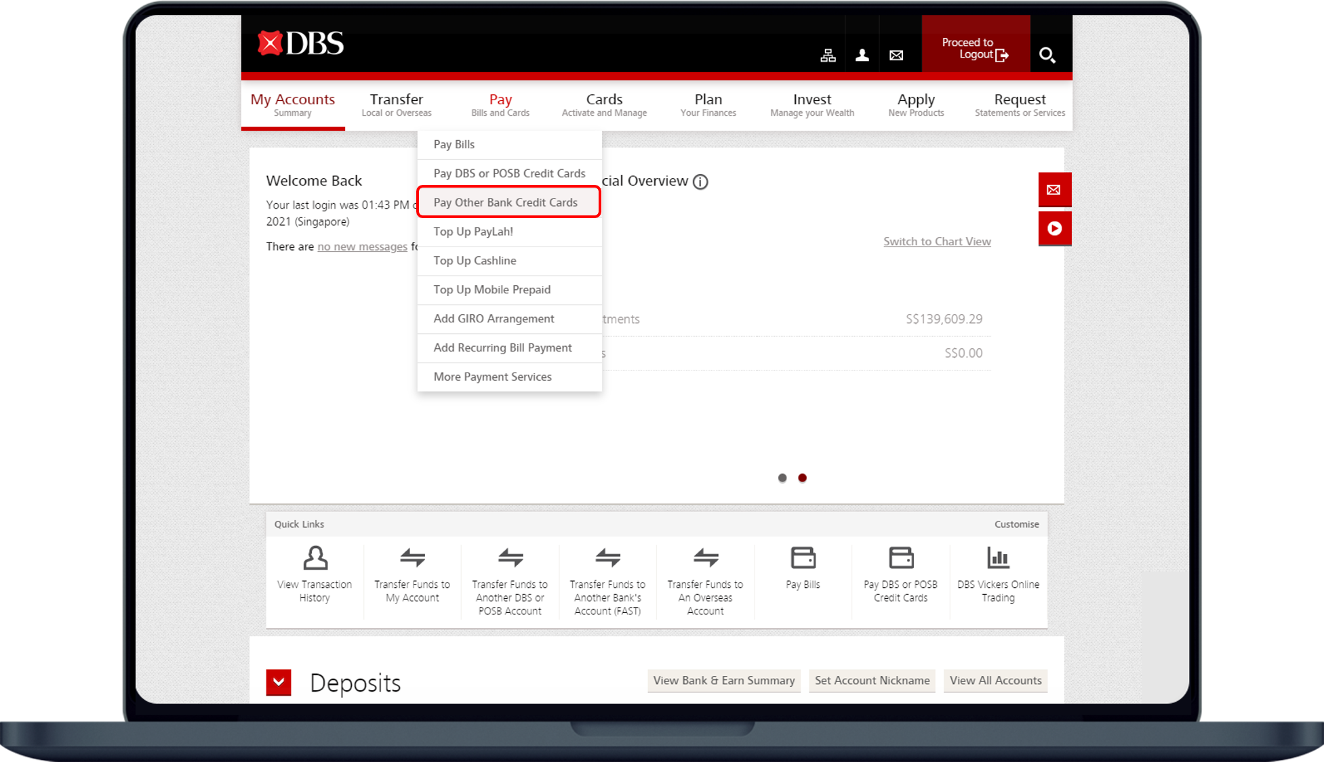Viewport: 1324px width, 762px height.
Task: Select the second red carousel dot
Action: point(802,478)
